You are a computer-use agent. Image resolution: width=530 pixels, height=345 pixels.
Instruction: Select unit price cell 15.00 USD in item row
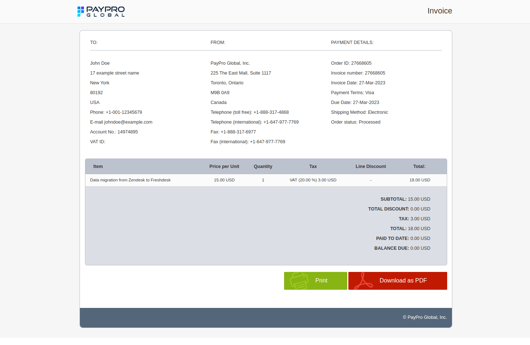click(224, 180)
